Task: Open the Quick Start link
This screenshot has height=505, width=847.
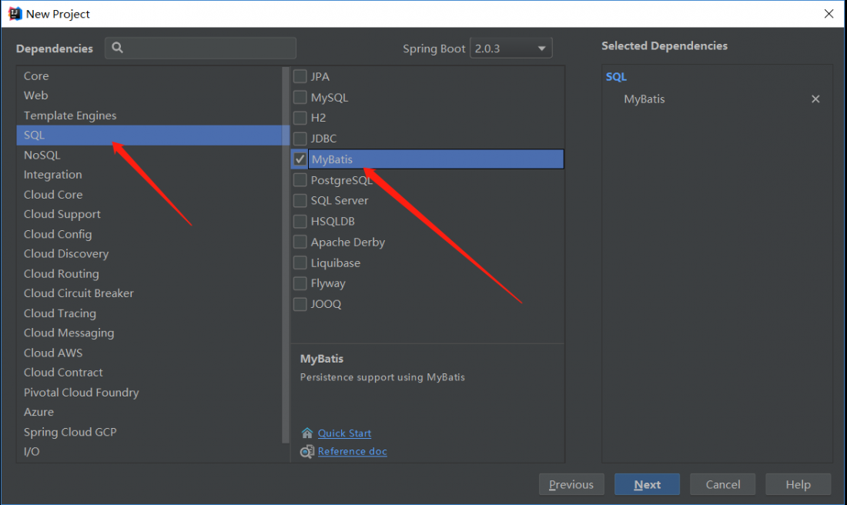Action: 344,433
